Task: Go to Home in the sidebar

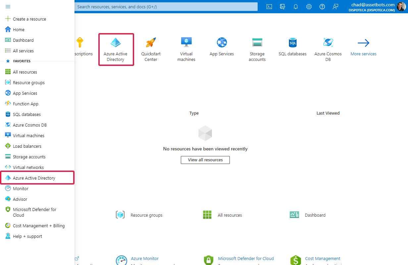Action: click(x=37, y=29)
